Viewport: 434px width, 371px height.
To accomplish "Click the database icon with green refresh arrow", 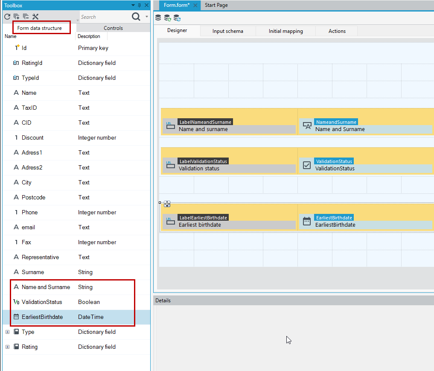I will click(x=167, y=18).
